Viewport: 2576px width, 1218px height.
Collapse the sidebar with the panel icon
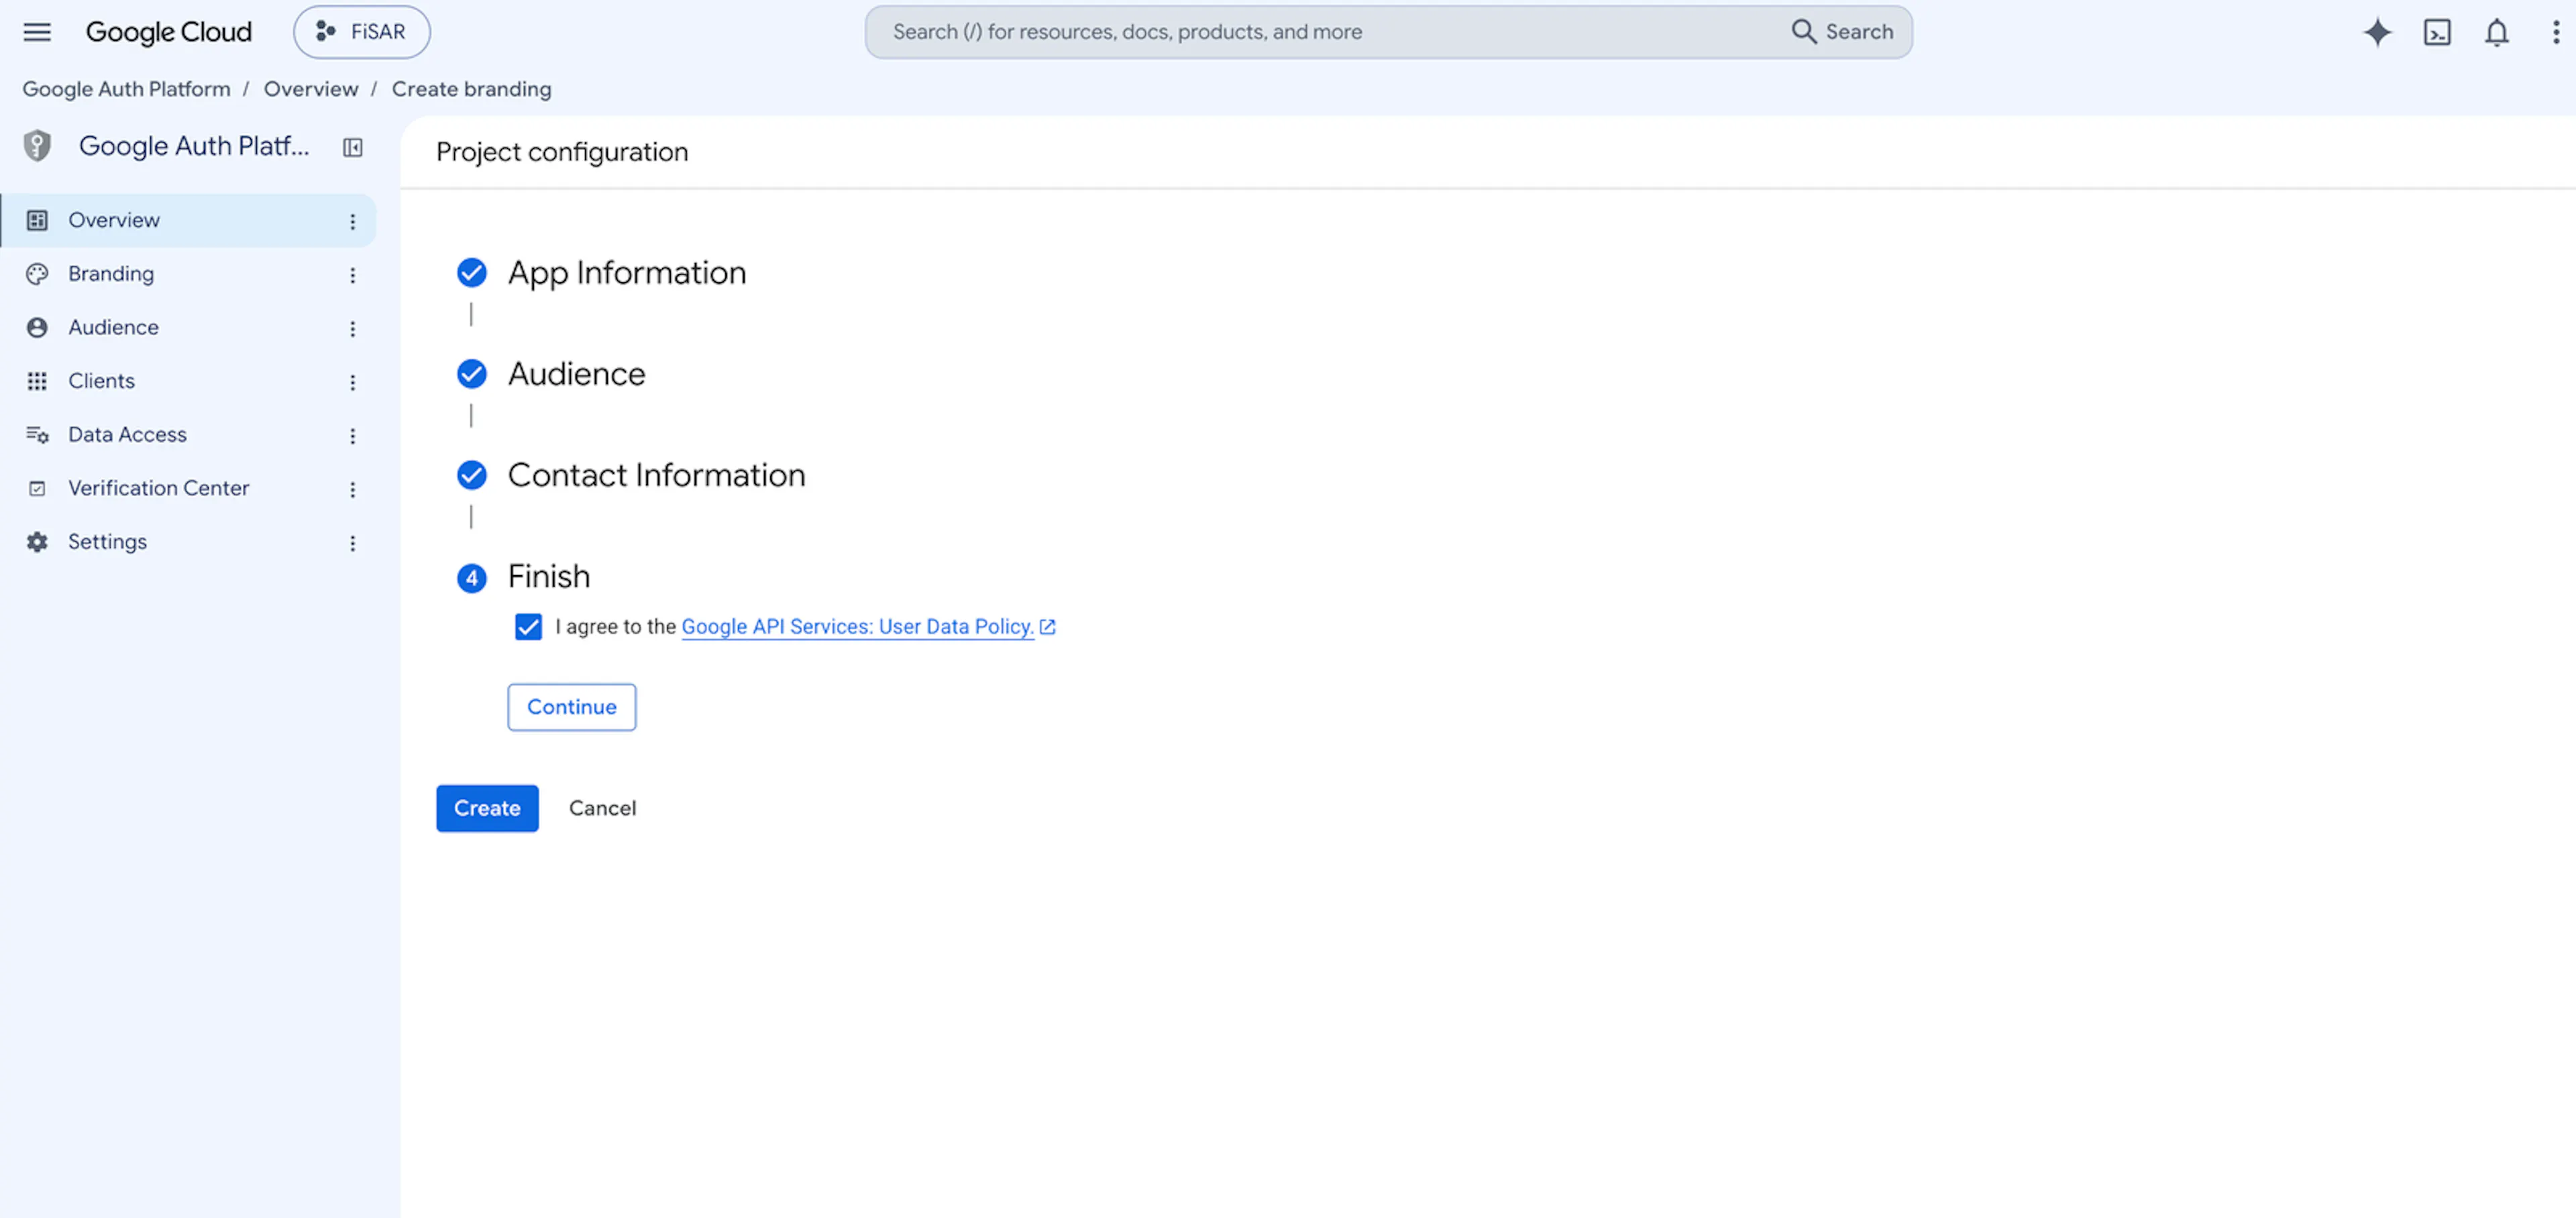(x=352, y=147)
